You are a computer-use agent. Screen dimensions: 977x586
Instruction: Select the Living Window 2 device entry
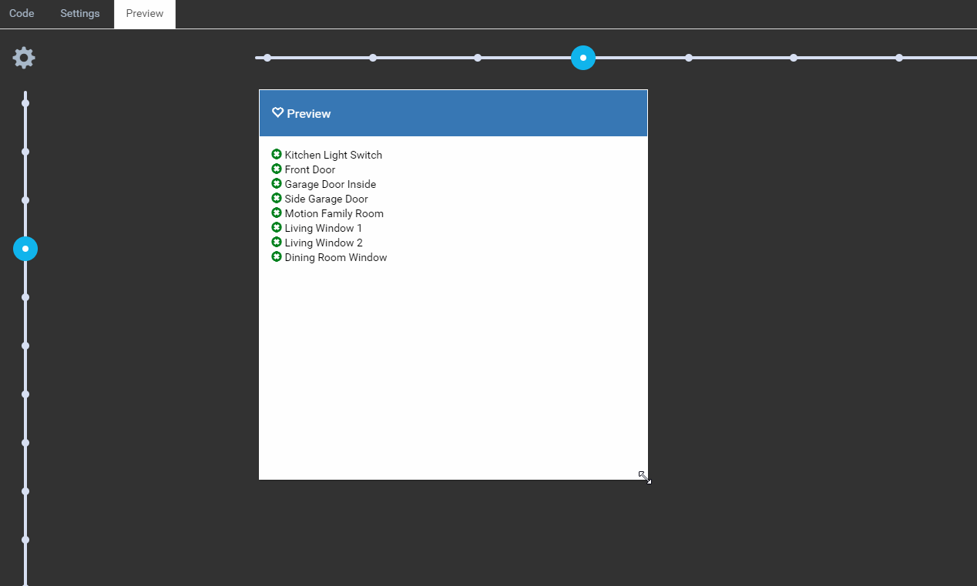324,242
